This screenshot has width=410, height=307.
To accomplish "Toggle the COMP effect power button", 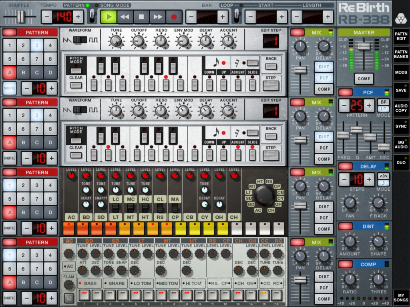I will pos(345,265).
